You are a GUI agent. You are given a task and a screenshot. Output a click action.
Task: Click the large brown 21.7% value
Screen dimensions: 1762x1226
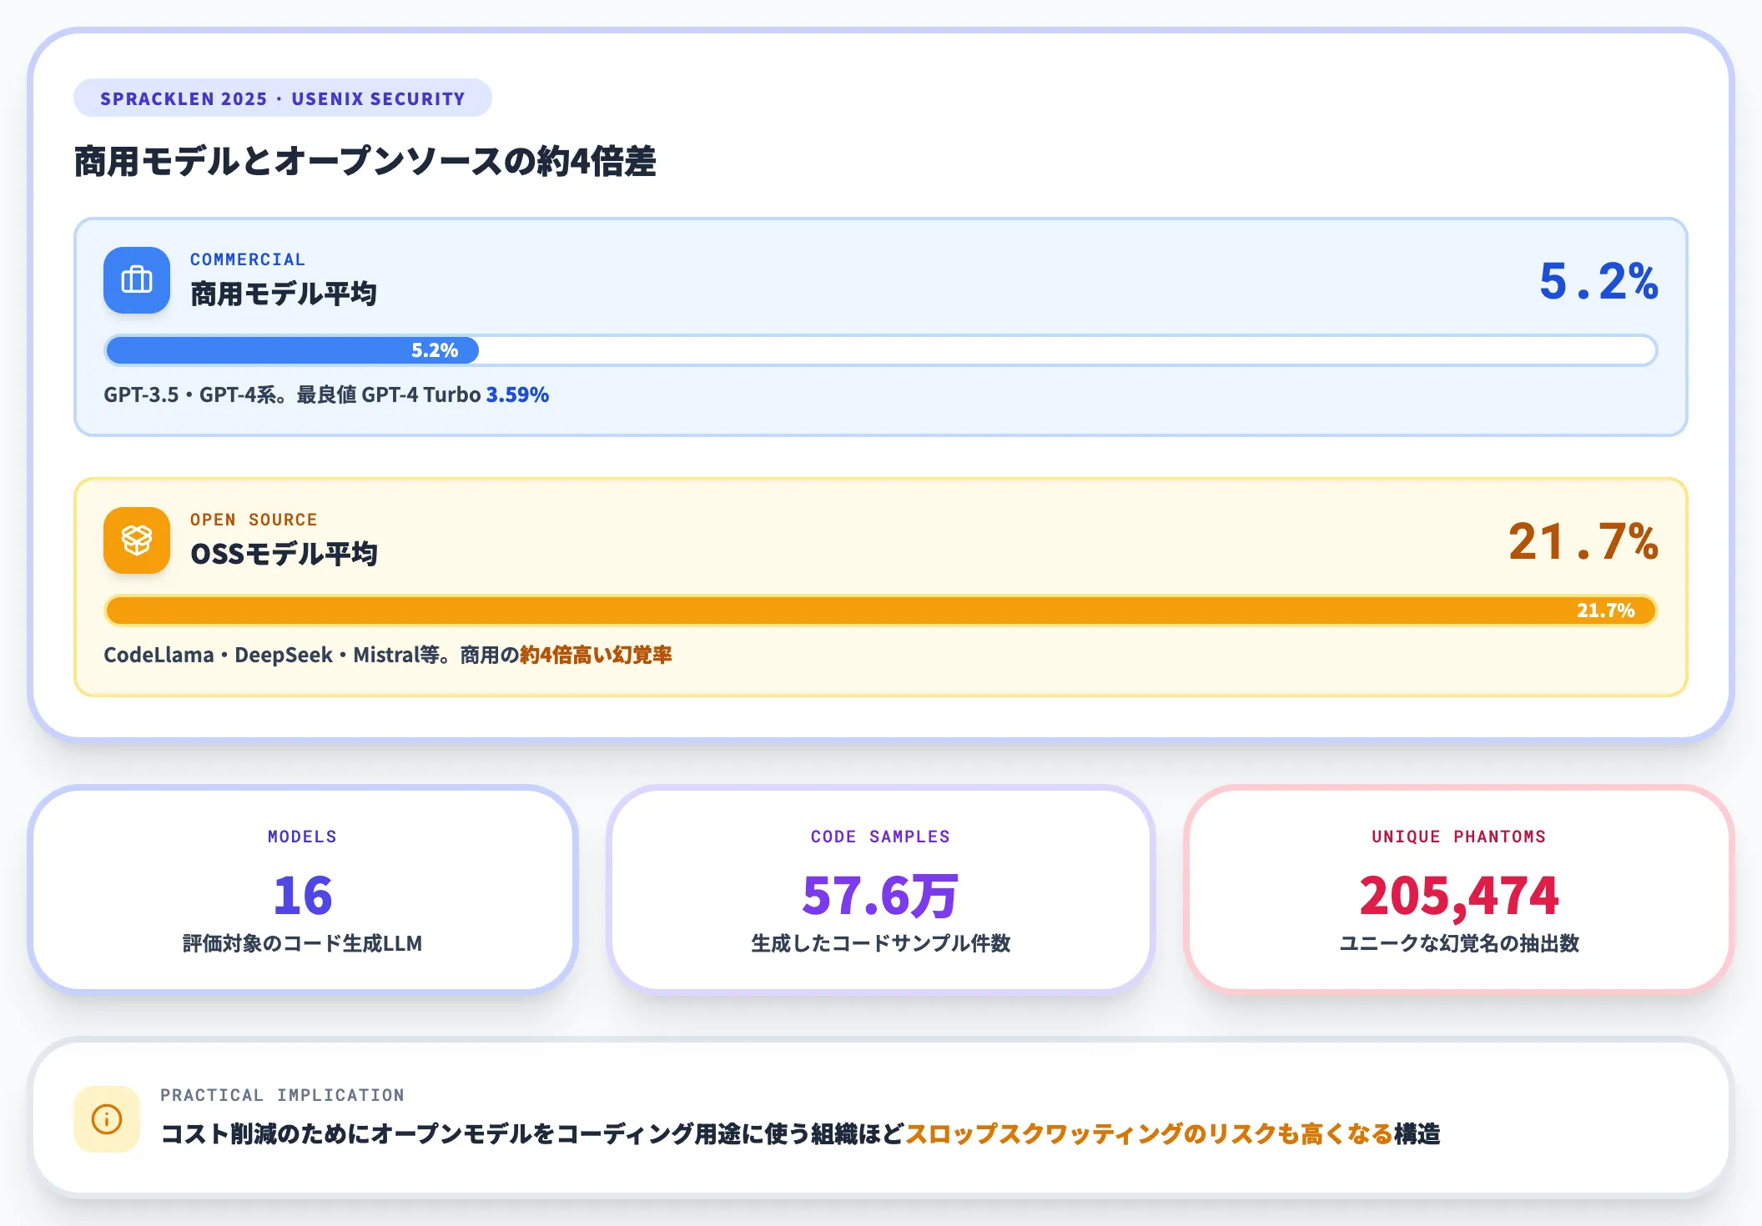point(1583,541)
